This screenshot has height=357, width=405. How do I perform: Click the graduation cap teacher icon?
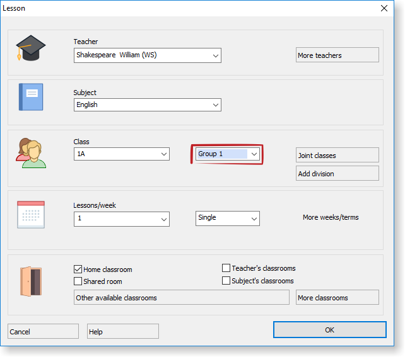pyautogui.click(x=31, y=48)
